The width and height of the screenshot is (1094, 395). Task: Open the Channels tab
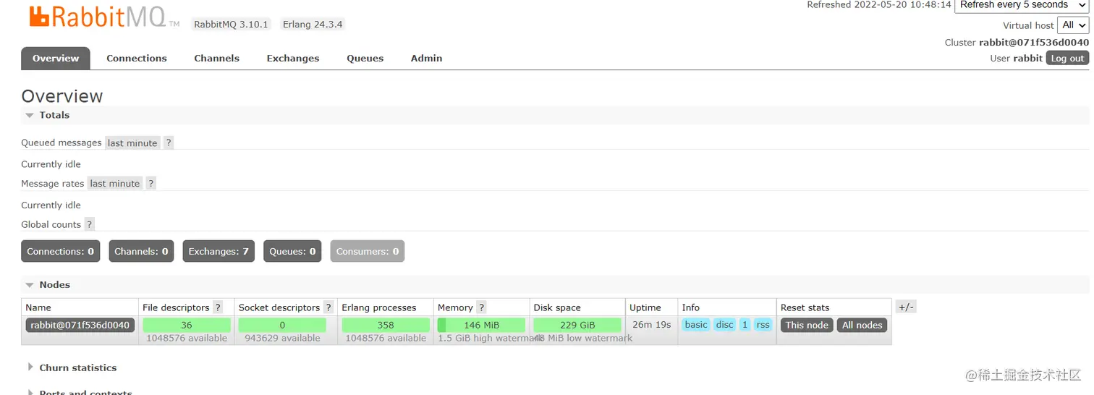(x=216, y=59)
